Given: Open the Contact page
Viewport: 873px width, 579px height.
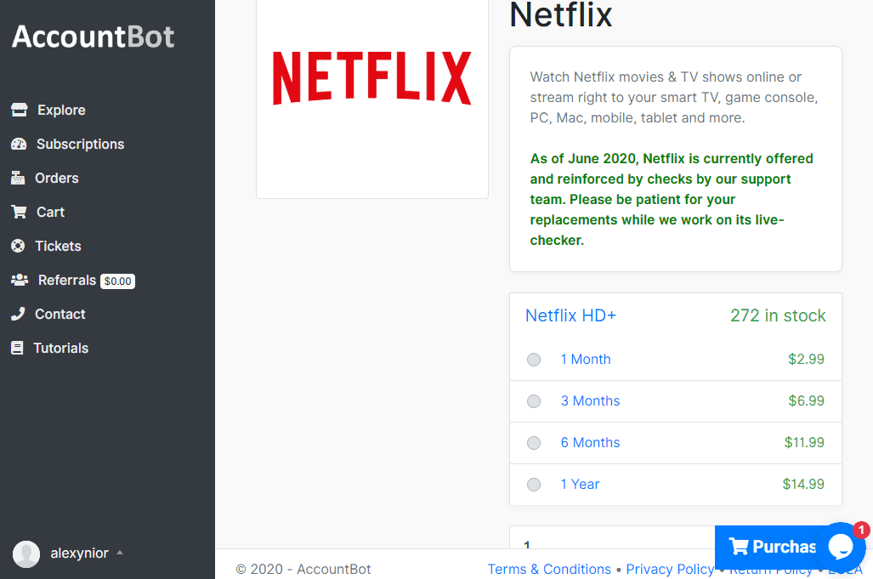Looking at the screenshot, I should point(60,314).
